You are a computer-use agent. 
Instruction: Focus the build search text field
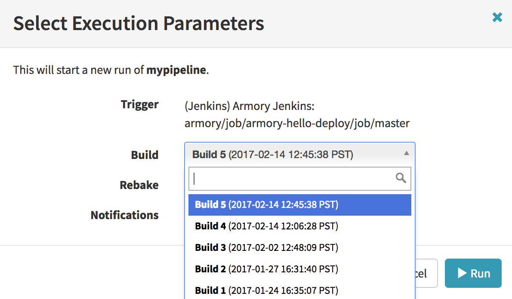pyautogui.click(x=293, y=178)
